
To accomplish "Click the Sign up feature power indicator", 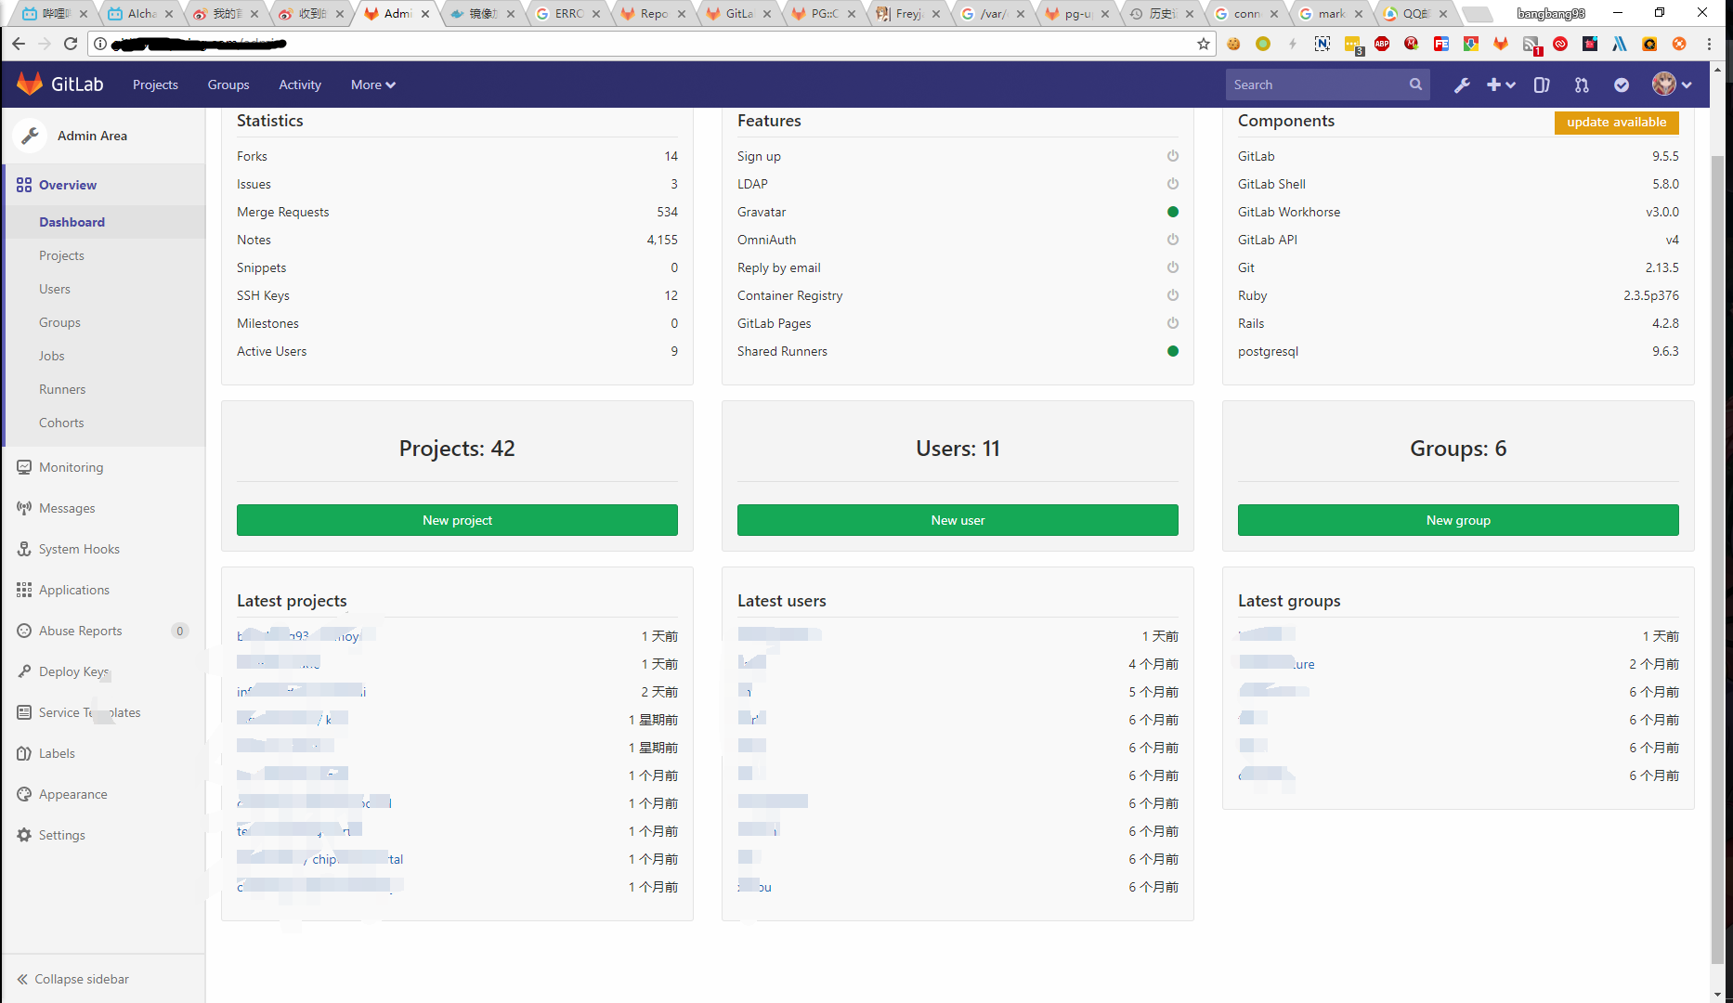I will (x=1173, y=156).
